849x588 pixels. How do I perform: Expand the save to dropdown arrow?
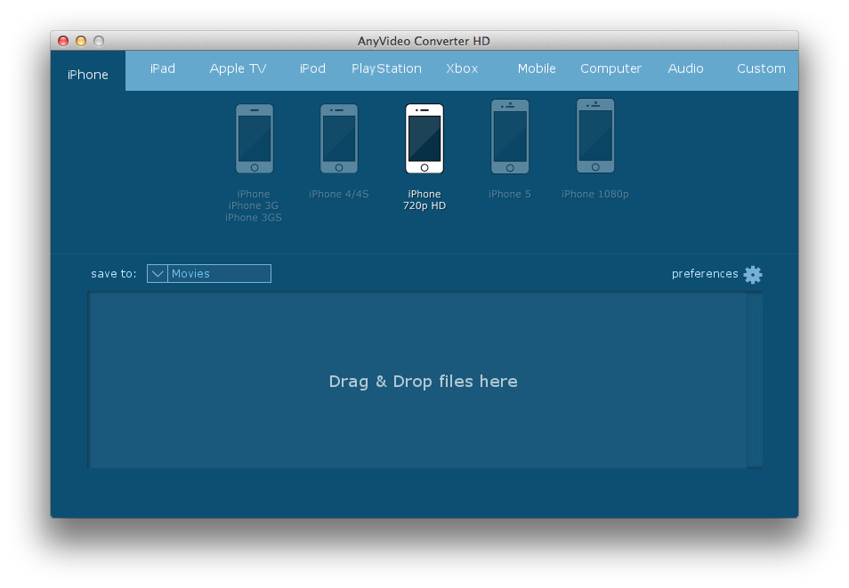point(158,274)
